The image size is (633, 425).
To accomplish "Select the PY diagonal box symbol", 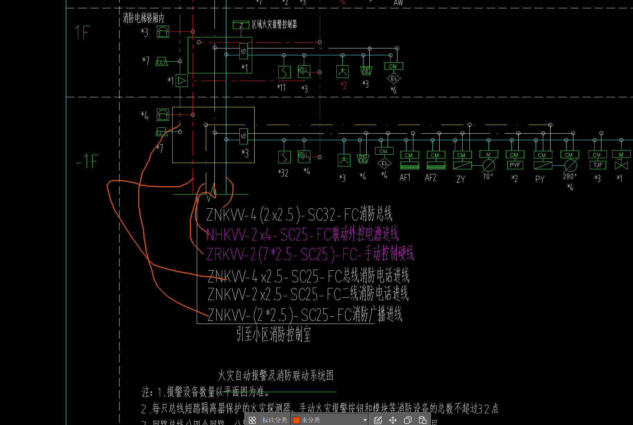I will click(x=543, y=165).
